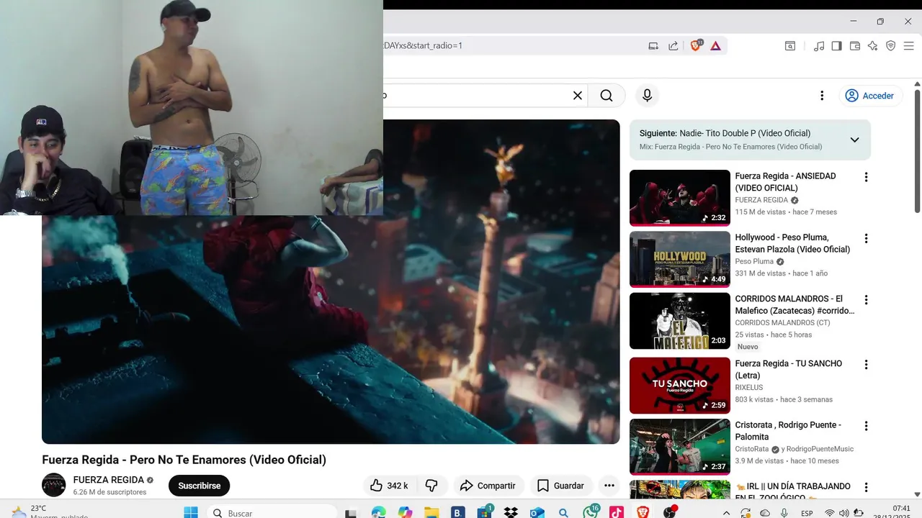Open the Brave Wallet icon
Image resolution: width=922 pixels, height=518 pixels.
(x=855, y=45)
